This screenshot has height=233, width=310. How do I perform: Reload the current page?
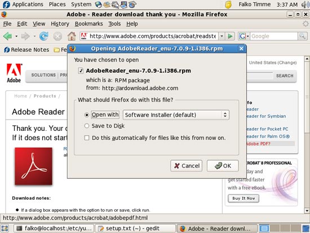(44, 36)
